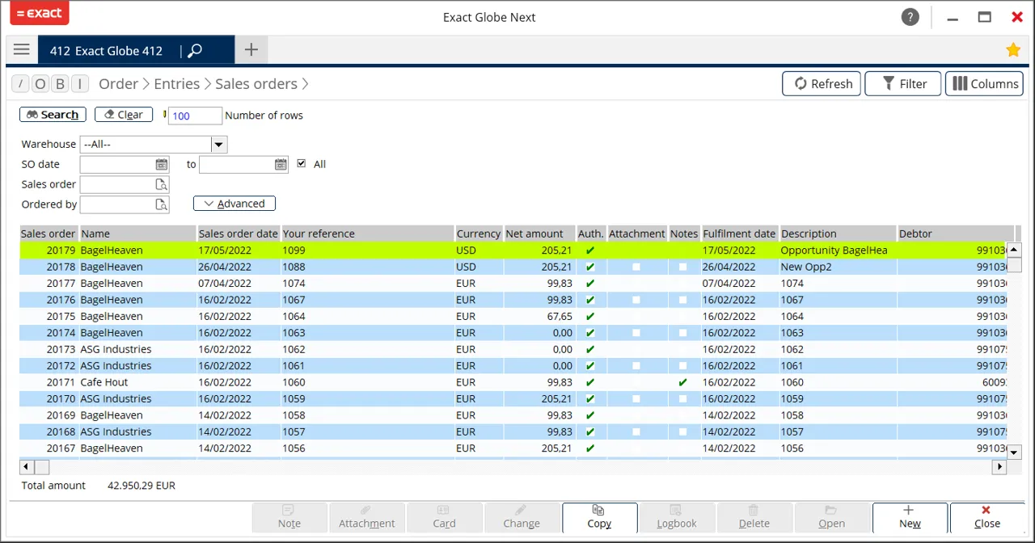Image resolution: width=1035 pixels, height=543 pixels.
Task: Tick attachment checkbox for order 20178
Action: click(636, 267)
